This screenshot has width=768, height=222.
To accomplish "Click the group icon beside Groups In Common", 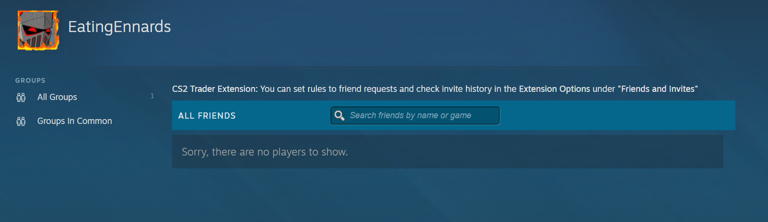I will coord(21,122).
